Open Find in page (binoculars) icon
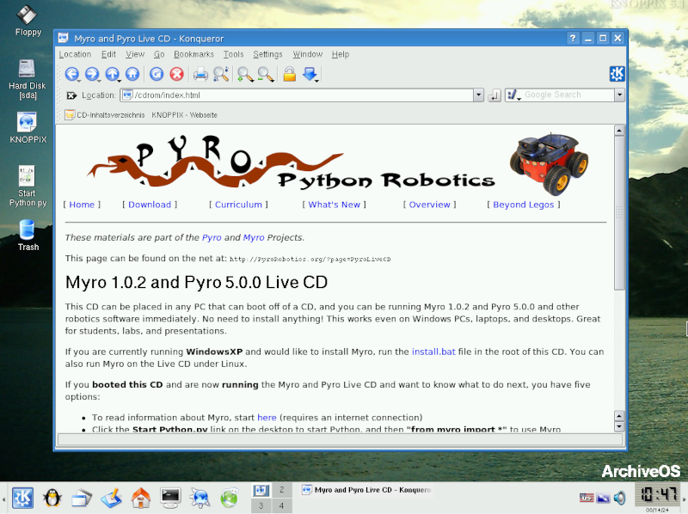The height and width of the screenshot is (514, 688). [x=221, y=74]
